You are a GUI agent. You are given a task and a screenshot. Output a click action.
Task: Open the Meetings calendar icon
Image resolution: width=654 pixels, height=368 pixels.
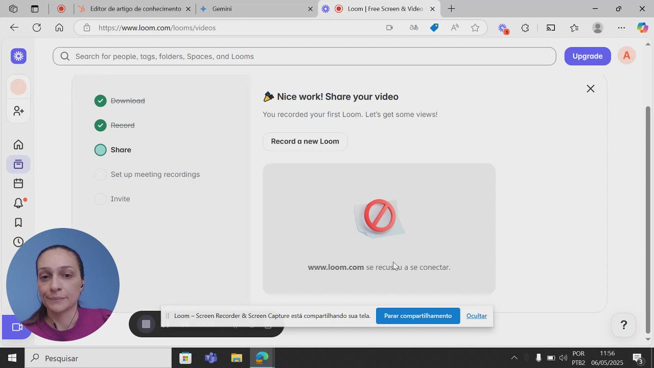point(18,183)
